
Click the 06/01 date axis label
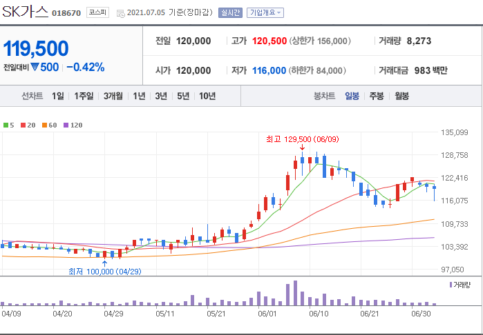(x=267, y=314)
